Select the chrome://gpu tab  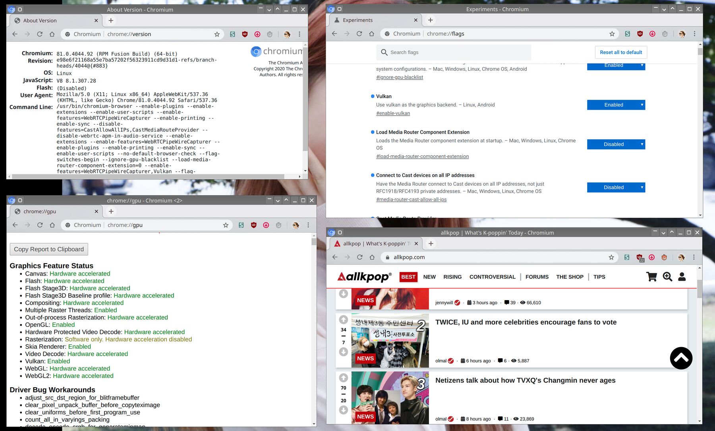coord(56,212)
